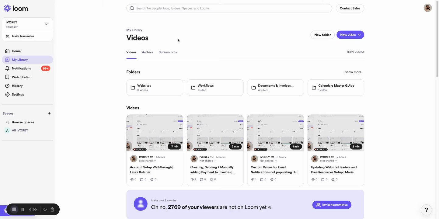The width and height of the screenshot is (439, 219).
Task: Expand Not shared dropdown on Updating Website video
Action: coord(329,161)
